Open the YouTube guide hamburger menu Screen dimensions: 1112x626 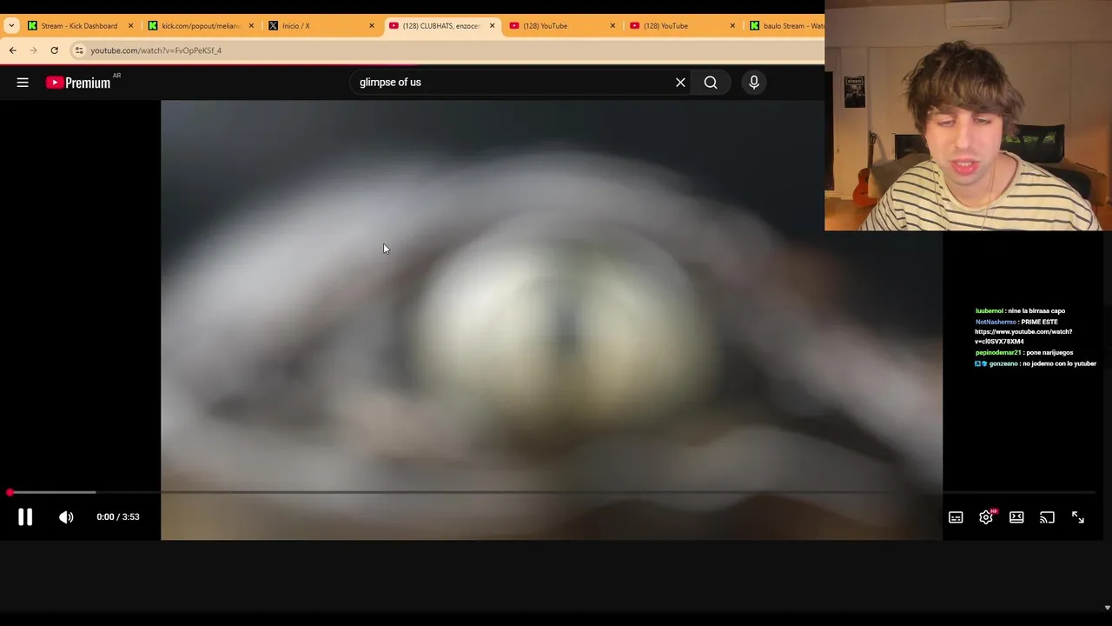click(23, 83)
